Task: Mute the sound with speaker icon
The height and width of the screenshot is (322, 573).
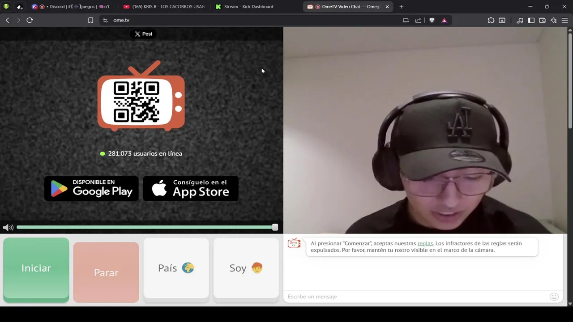Action: (8, 228)
